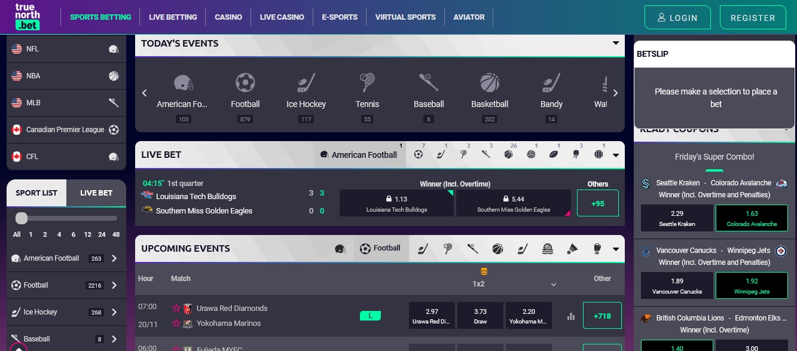Open +718 other markets for Urawa match
This screenshot has width=797, height=351.
602,316
